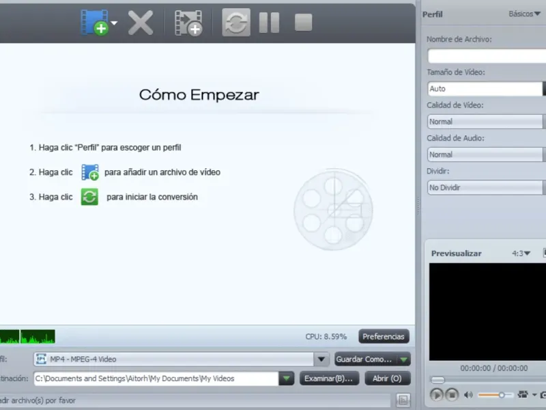Open the Dividir No Dividir dropdown
The image size is (546, 410).
[487, 187]
